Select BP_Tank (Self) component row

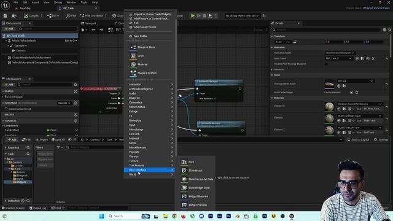(x=40, y=36)
